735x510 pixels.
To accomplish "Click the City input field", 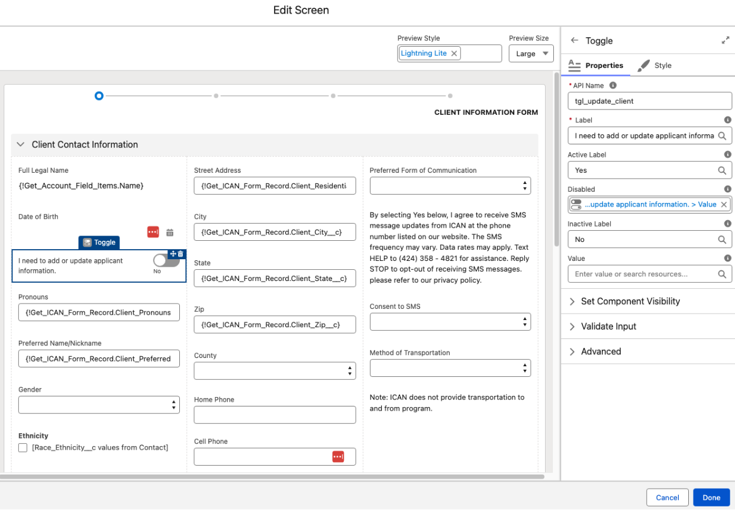I will 275,233.
